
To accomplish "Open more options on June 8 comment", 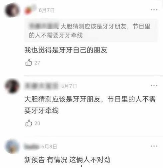I will [154, 146].
